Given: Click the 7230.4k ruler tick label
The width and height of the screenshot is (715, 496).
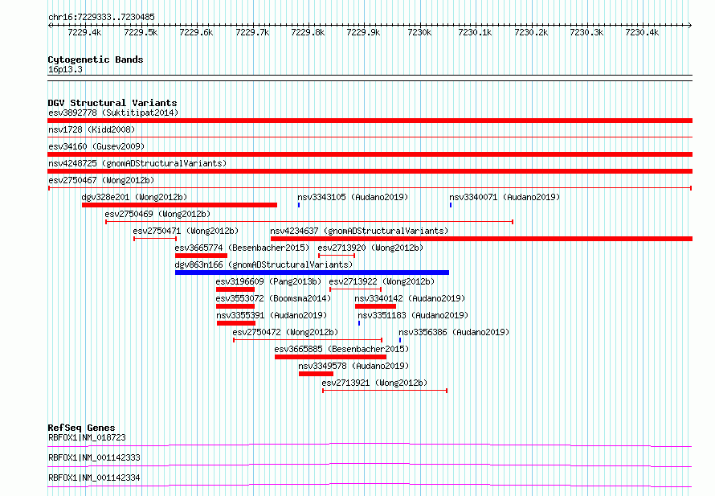Looking at the screenshot, I should [642, 32].
